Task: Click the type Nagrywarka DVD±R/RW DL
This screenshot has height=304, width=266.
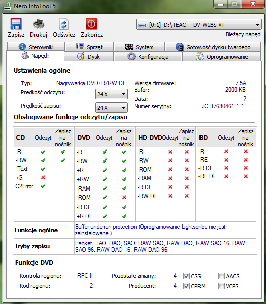Action: tap(91, 83)
